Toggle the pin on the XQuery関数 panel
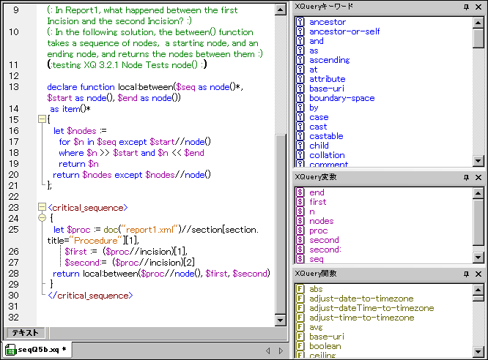488x360 pixels. [x=467, y=274]
